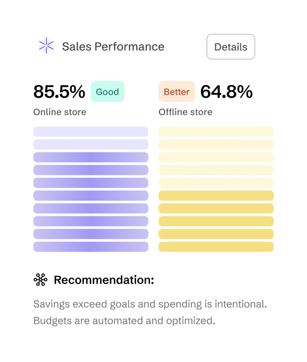Click the first dark purple gradient bar
The image size is (307, 362).
click(91, 157)
